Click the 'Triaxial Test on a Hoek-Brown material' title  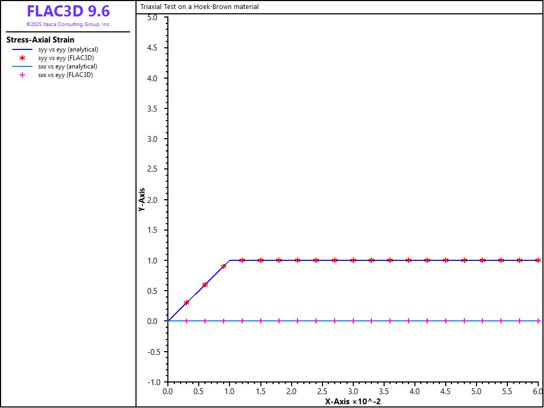[x=200, y=7]
